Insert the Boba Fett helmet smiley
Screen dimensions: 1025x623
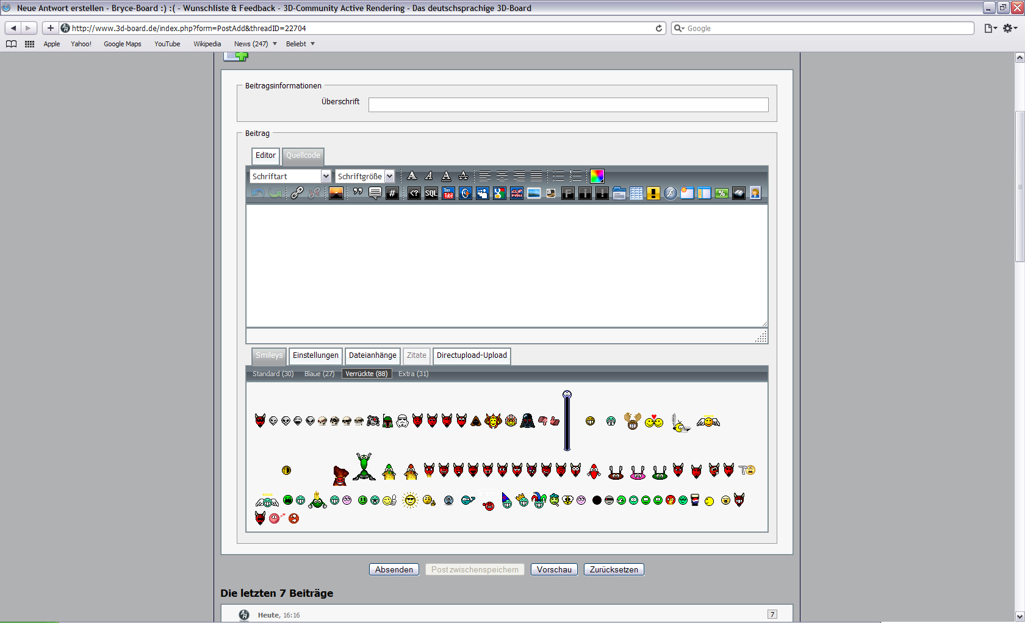(387, 421)
